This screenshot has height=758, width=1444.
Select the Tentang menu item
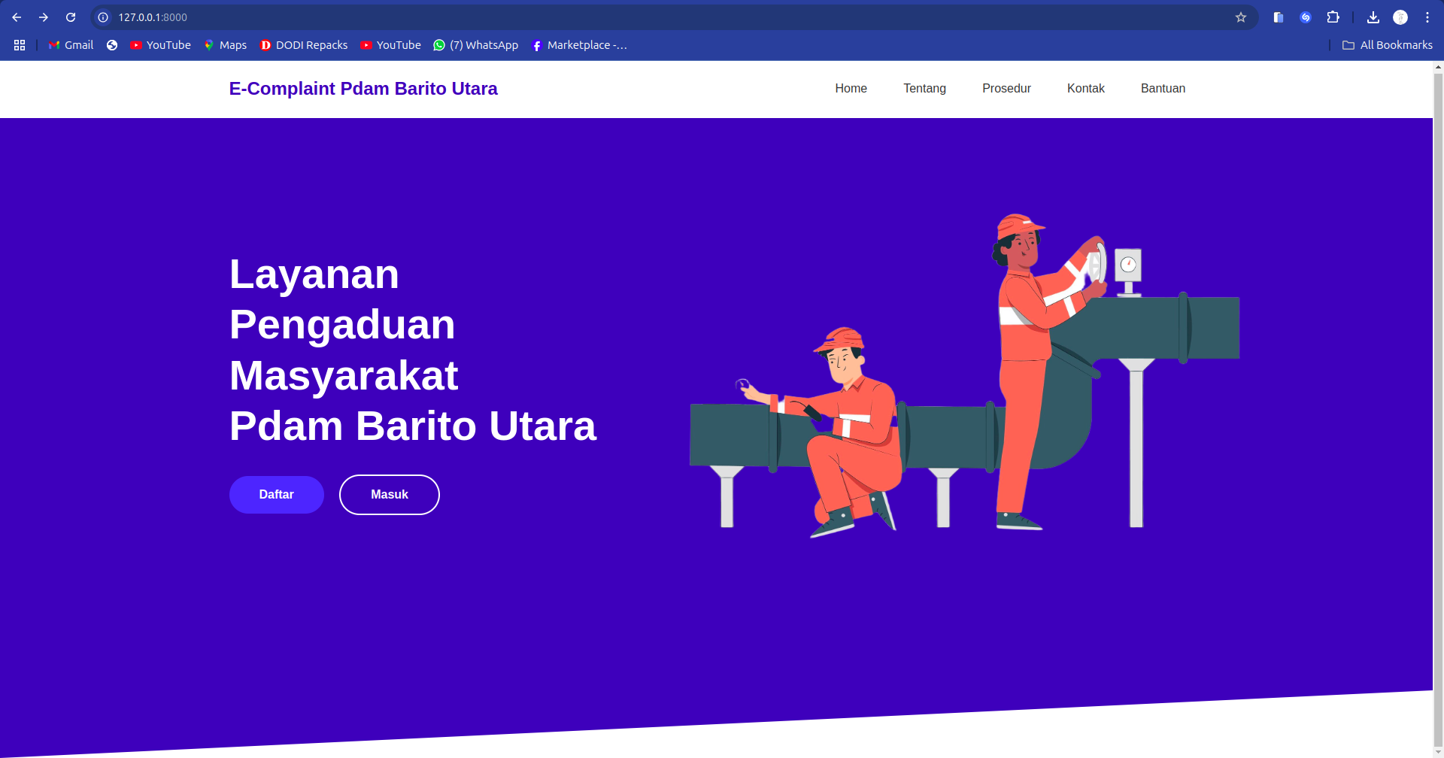924,88
